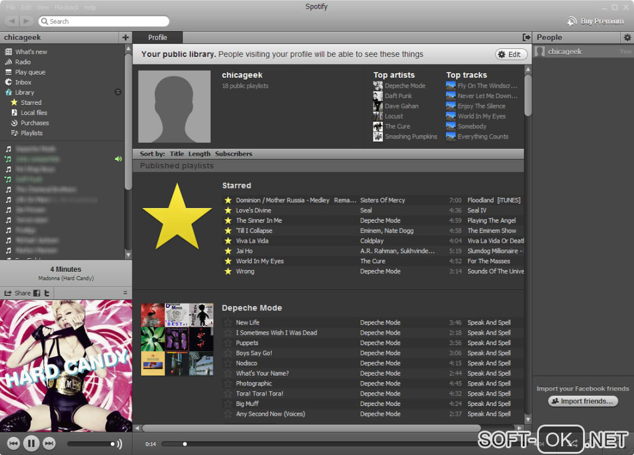
Task: Open the What's new page
Action: (31, 52)
